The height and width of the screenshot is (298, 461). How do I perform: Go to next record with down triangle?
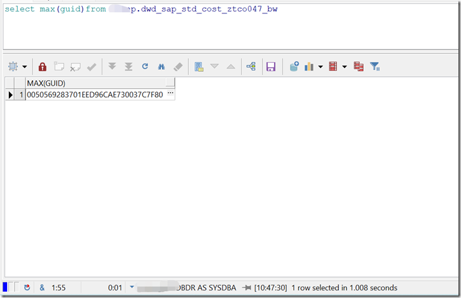click(x=215, y=66)
